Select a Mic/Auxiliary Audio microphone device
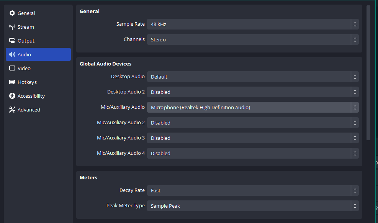Image resolution: width=378 pixels, height=223 pixels. click(x=253, y=107)
